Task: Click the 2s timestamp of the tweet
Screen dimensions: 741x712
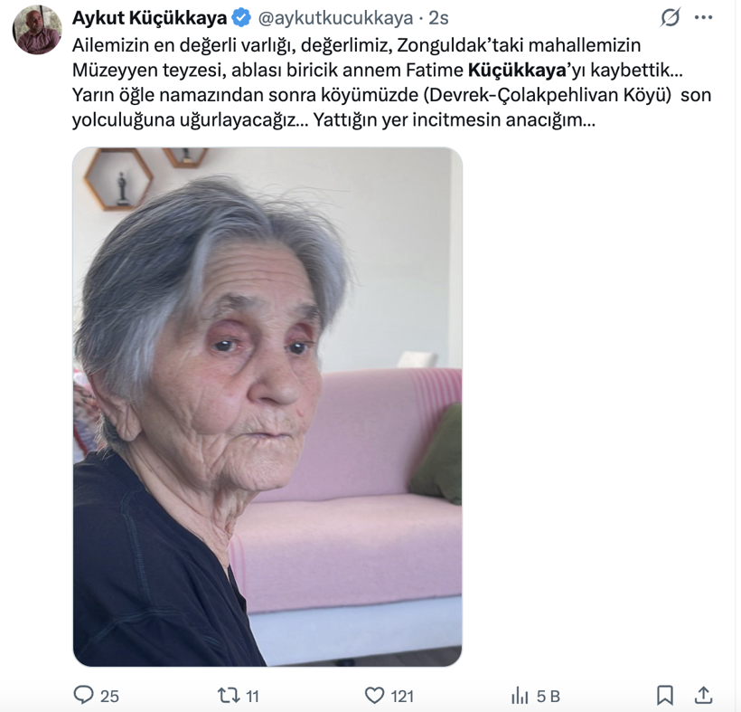Action: [438, 18]
